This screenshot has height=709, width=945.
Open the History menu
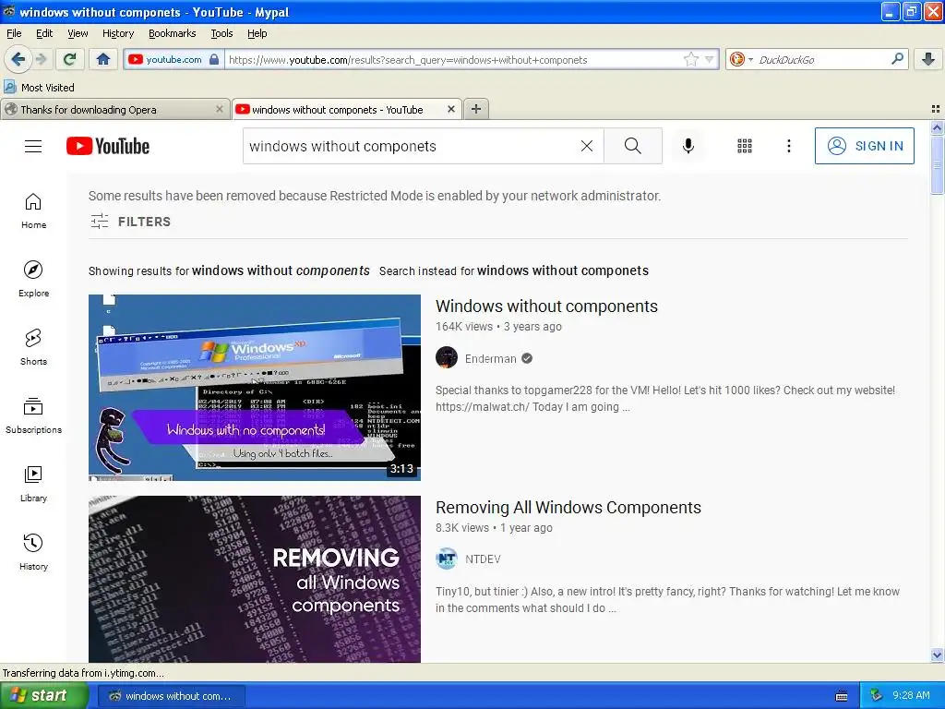[117, 33]
